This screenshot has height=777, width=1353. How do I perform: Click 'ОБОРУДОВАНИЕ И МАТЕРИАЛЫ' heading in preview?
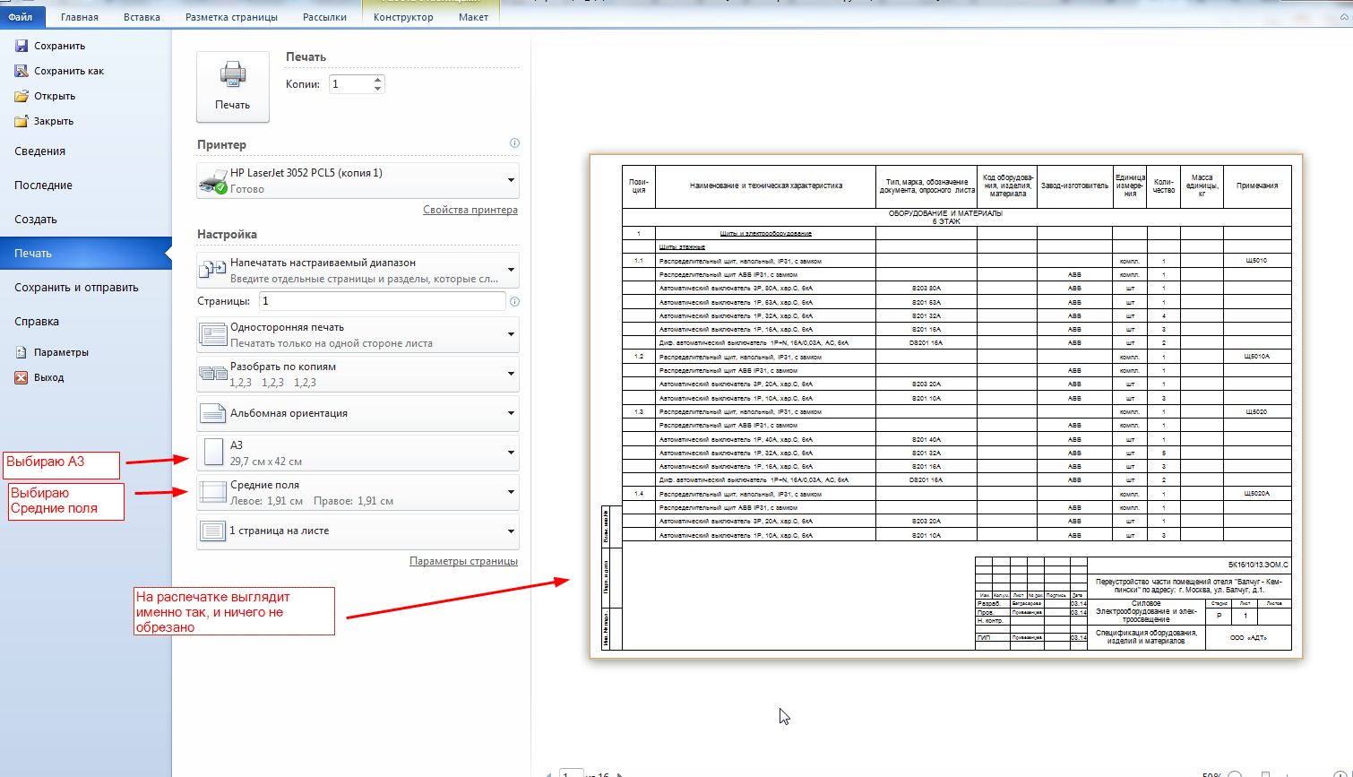pos(945,213)
